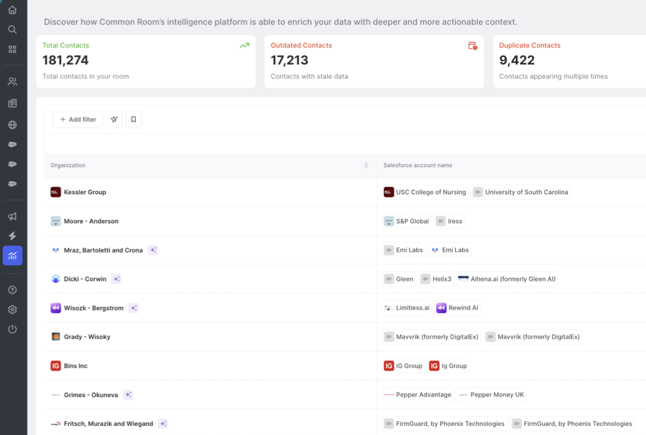Screen dimensions: 646x435
Task: Click the Rewind AI account chip
Action: pyautogui.click(x=457, y=308)
